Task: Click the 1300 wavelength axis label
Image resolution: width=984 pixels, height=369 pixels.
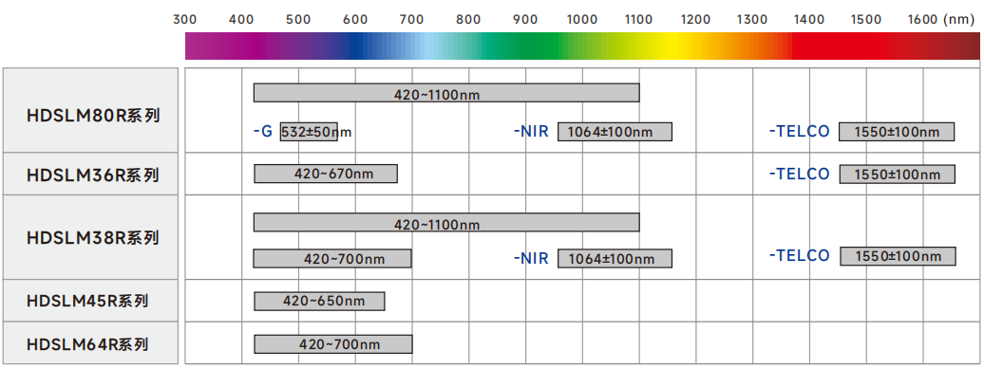Action: (x=752, y=19)
